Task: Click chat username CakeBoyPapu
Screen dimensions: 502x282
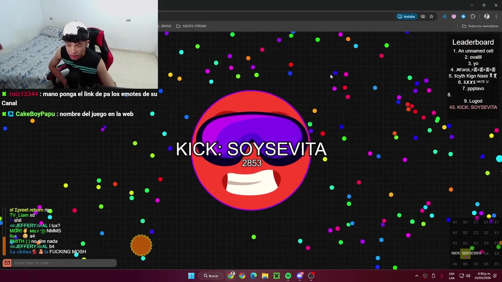Action: click(35, 114)
